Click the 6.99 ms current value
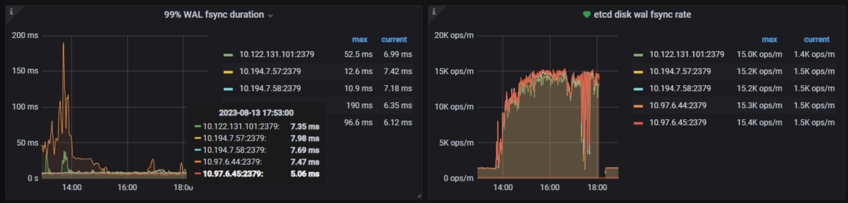This screenshot has height=203, width=848. coord(398,54)
